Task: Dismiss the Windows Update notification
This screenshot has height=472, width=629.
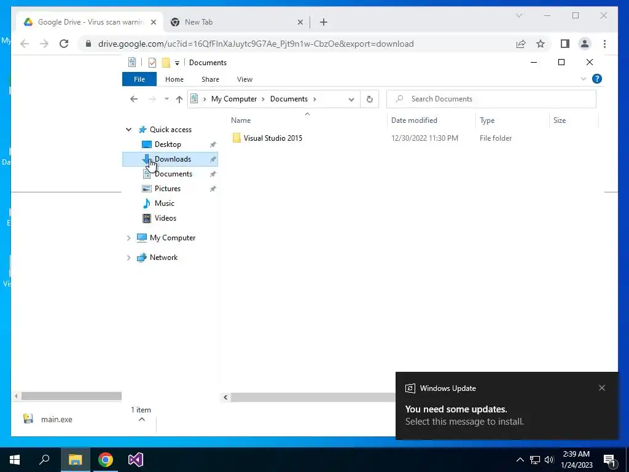Action: click(x=602, y=388)
